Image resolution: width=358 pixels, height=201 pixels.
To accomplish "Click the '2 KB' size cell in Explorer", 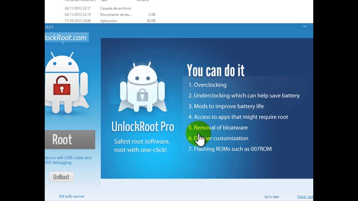I will coord(152,15).
